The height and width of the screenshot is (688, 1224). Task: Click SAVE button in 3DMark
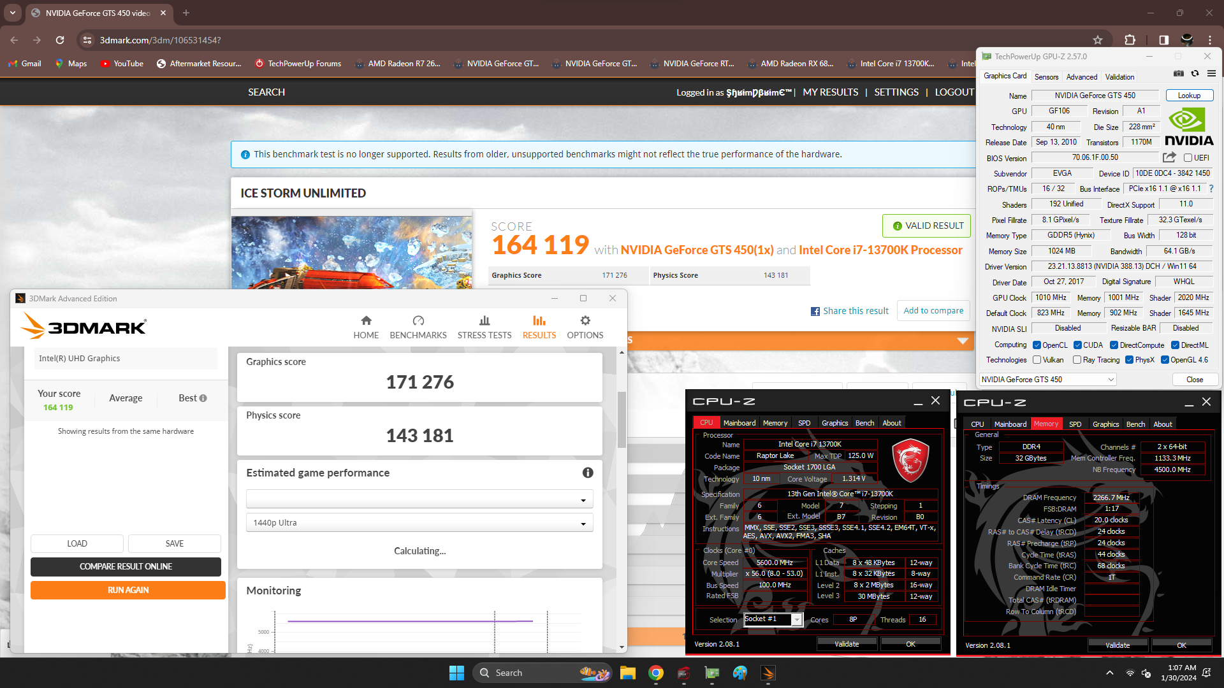174,543
